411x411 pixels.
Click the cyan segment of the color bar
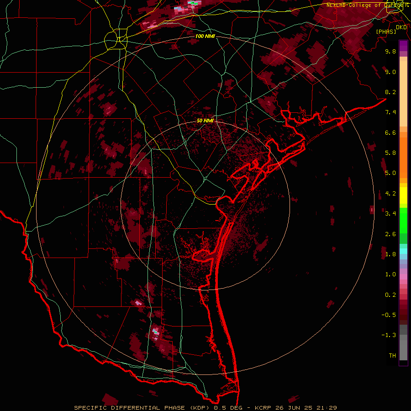403,251
